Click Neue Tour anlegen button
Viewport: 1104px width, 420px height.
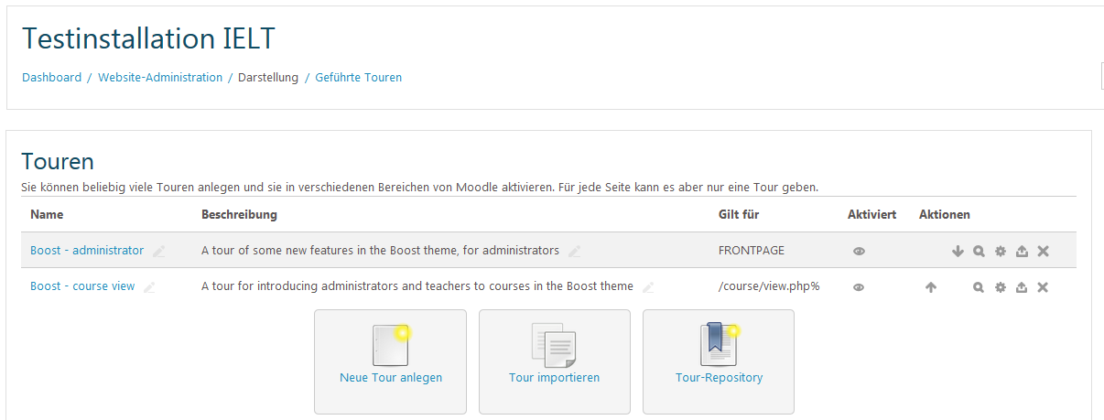point(390,361)
